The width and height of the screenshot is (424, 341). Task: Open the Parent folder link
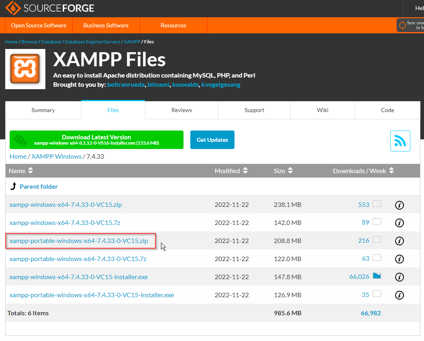(x=39, y=187)
